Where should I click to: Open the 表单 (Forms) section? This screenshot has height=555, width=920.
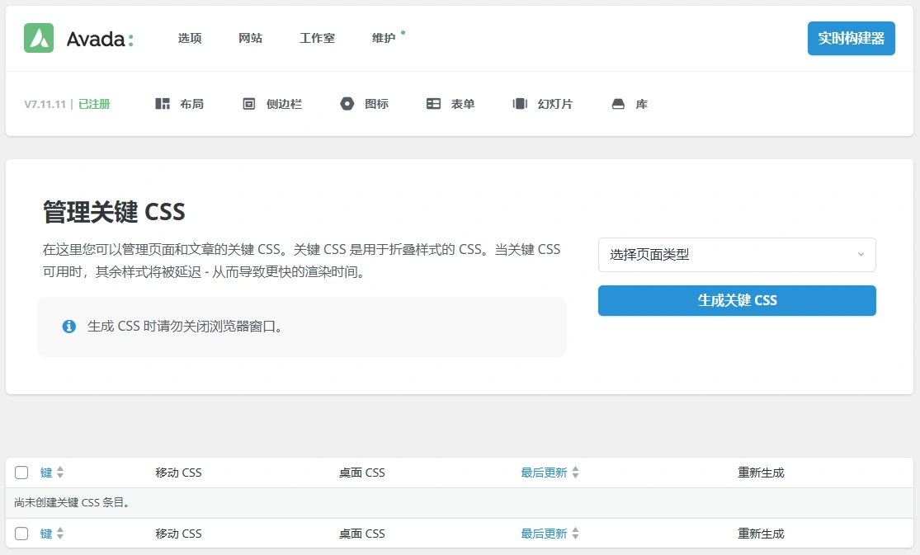coord(451,104)
